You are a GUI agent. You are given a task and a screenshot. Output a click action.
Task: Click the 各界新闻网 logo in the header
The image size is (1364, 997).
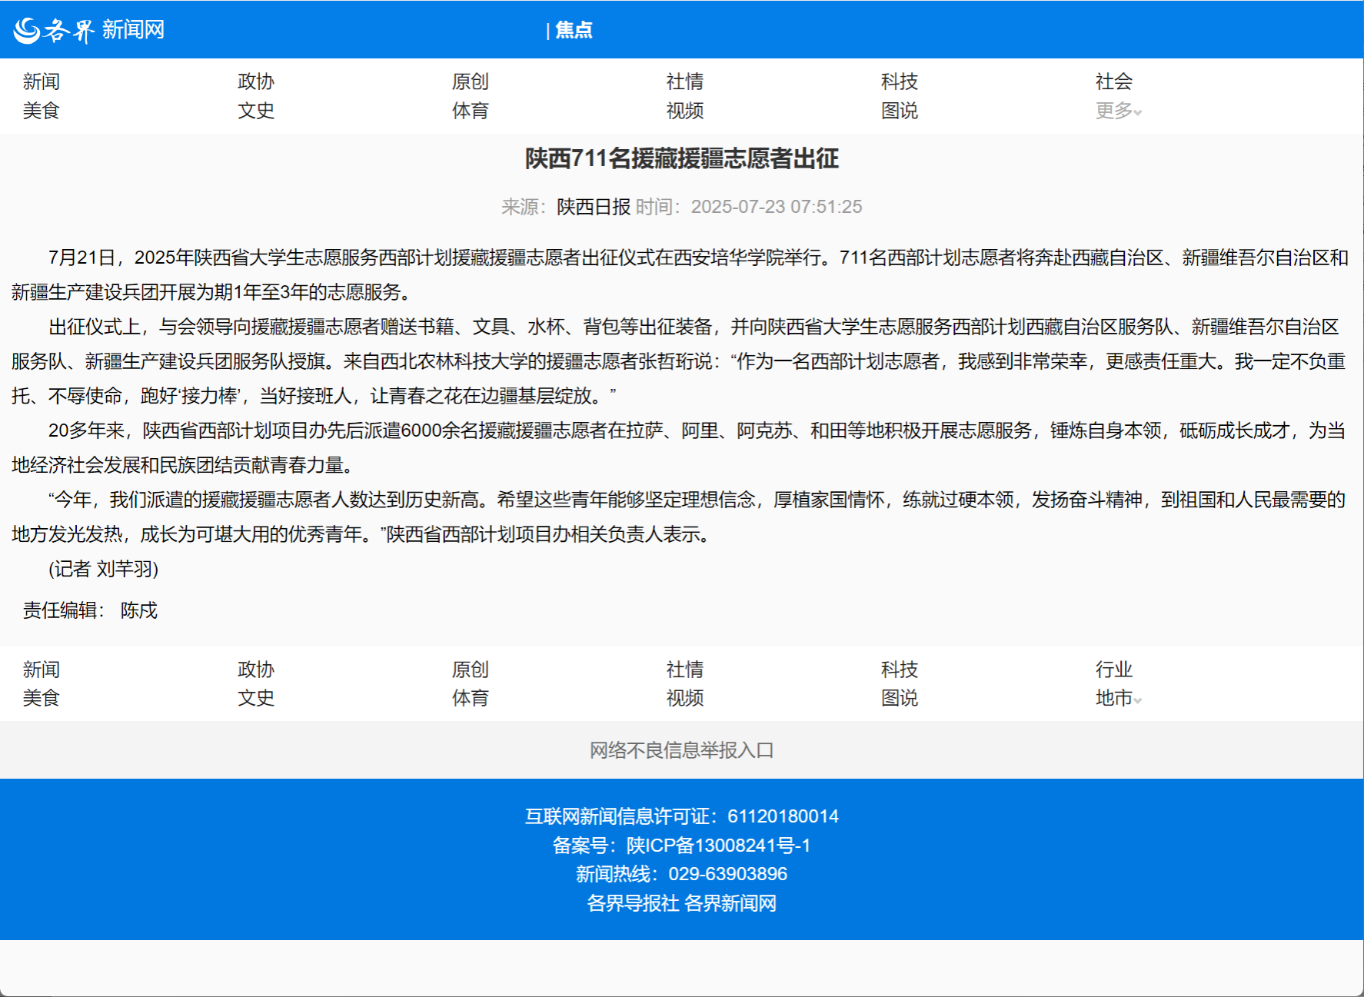point(89,30)
